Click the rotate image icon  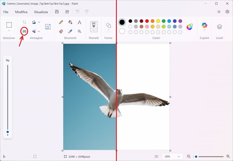(x=34, y=22)
